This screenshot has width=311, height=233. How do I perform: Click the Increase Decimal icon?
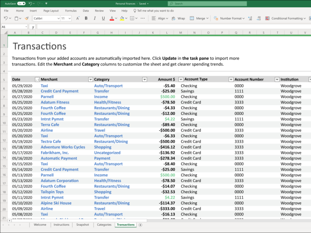coord(250,18)
